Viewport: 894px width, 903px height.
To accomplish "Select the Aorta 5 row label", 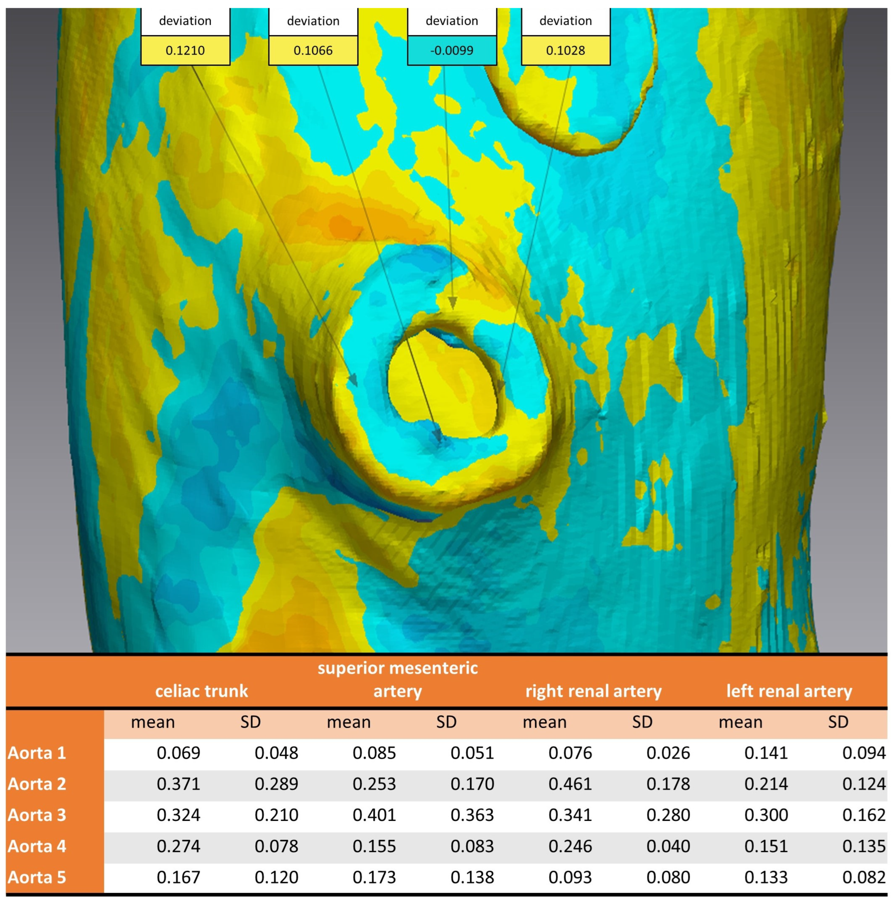I will tap(37, 877).
